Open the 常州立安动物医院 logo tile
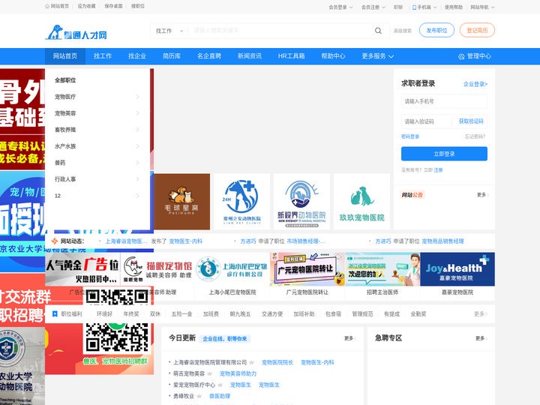Screen dimensions: 540x405 241,202
